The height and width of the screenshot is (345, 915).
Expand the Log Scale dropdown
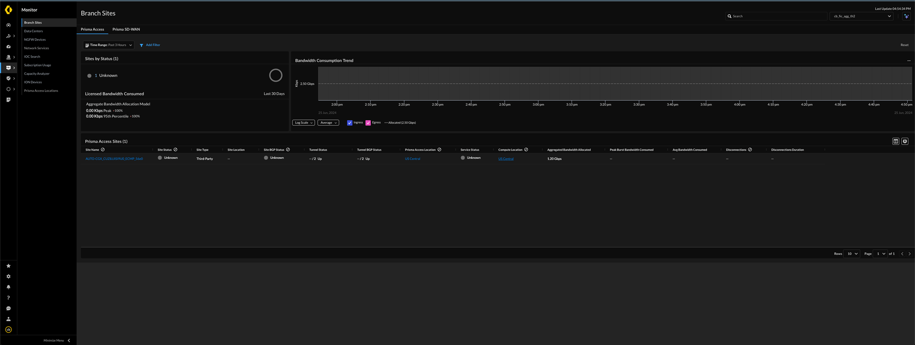pos(303,123)
